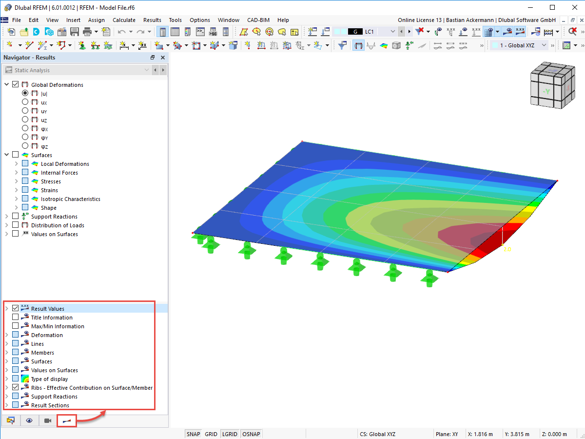Select the φX rotation radio button
This screenshot has width=585, height=439.
click(25, 128)
